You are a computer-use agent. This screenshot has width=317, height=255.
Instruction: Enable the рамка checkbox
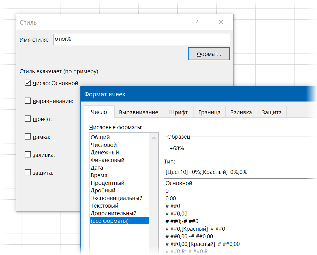point(28,136)
